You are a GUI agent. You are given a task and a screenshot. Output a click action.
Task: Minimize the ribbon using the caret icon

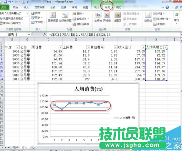[163, 8]
